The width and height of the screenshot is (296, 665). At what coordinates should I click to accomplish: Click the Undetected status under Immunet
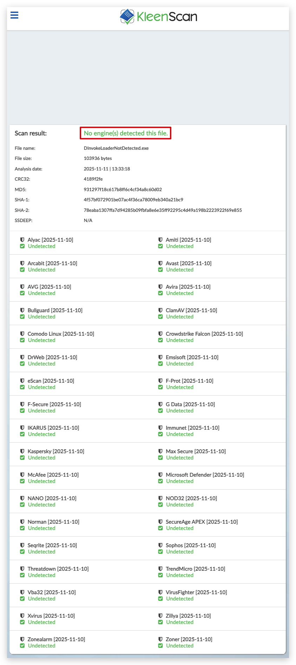[180, 434]
